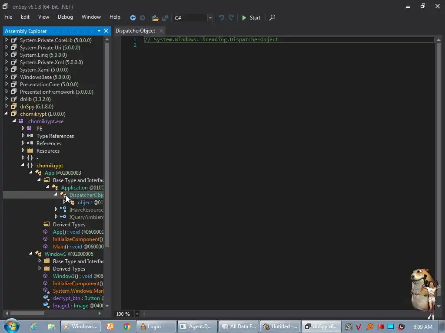Open the File menu
Viewport: 445px width, 333px height.
click(8, 17)
